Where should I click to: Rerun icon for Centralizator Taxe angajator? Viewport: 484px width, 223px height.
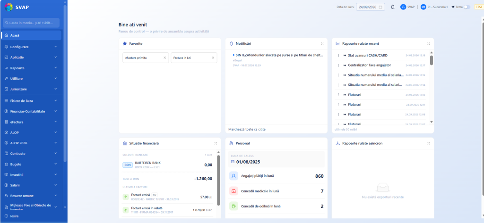click(x=345, y=66)
